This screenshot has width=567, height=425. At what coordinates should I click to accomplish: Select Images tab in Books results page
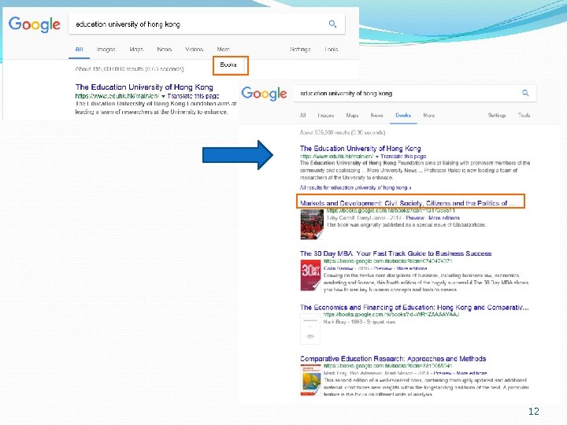pos(326,115)
